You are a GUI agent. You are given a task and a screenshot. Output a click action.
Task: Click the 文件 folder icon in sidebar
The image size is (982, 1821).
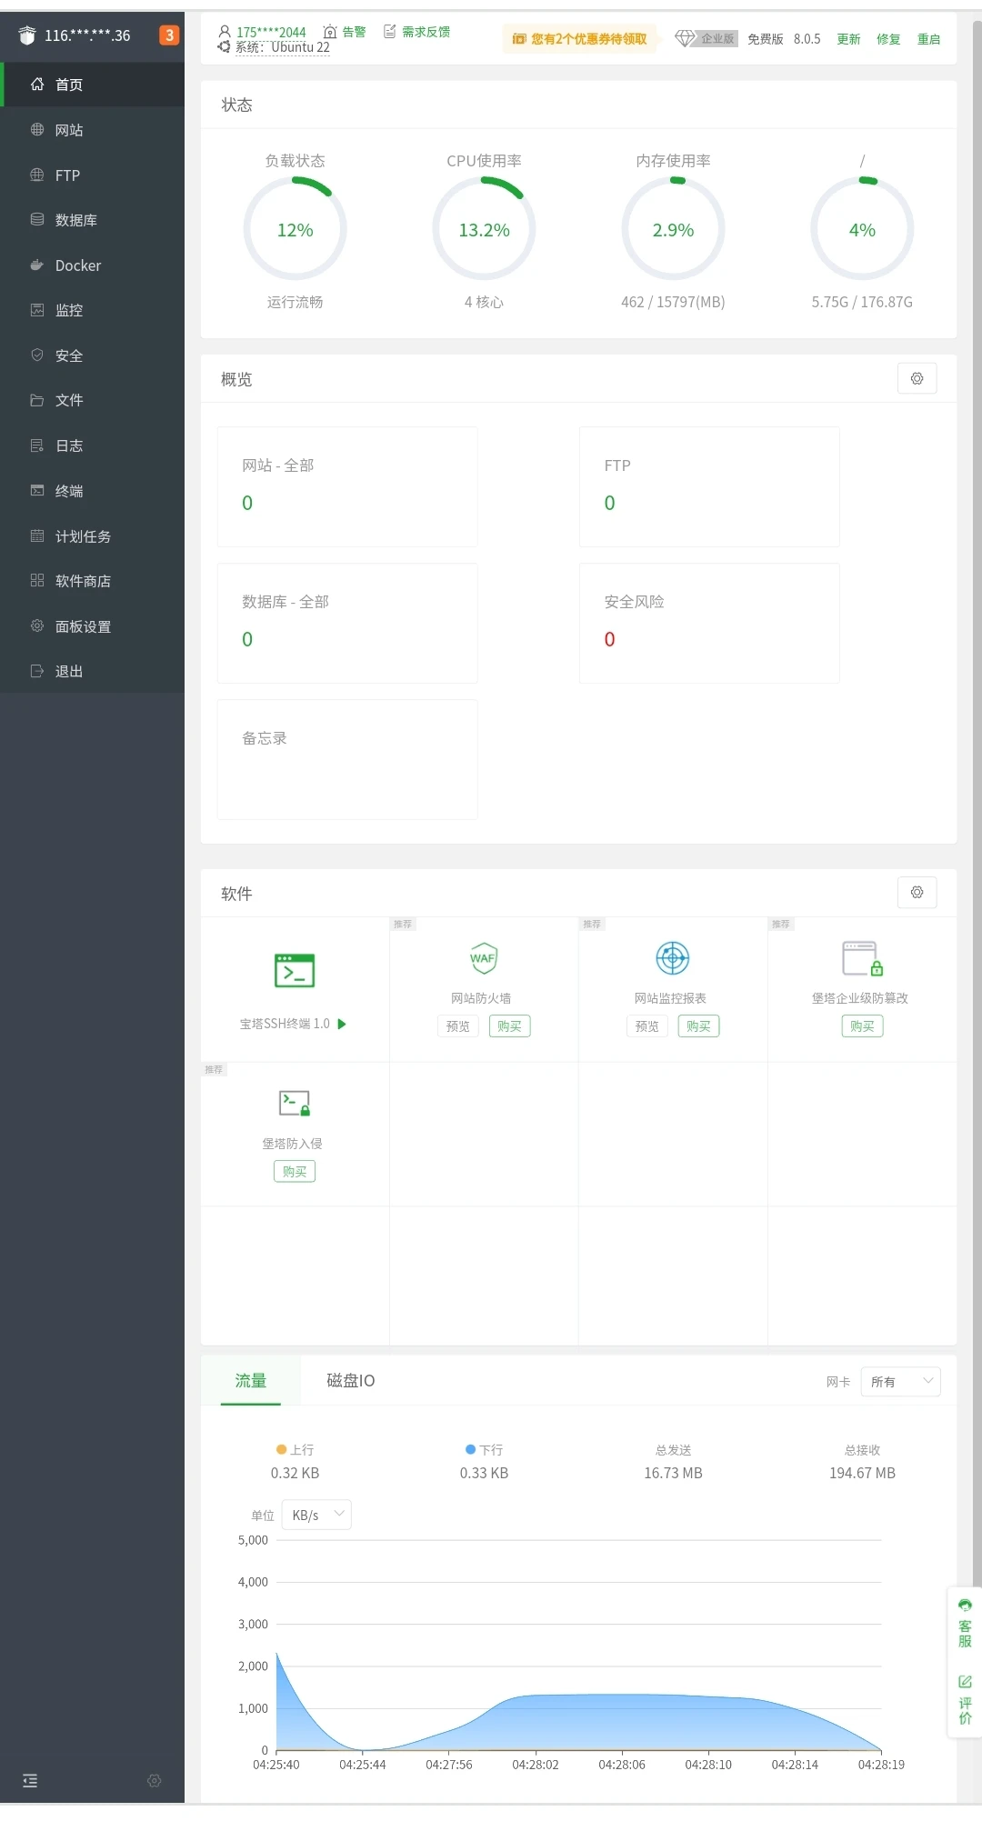[x=37, y=400]
